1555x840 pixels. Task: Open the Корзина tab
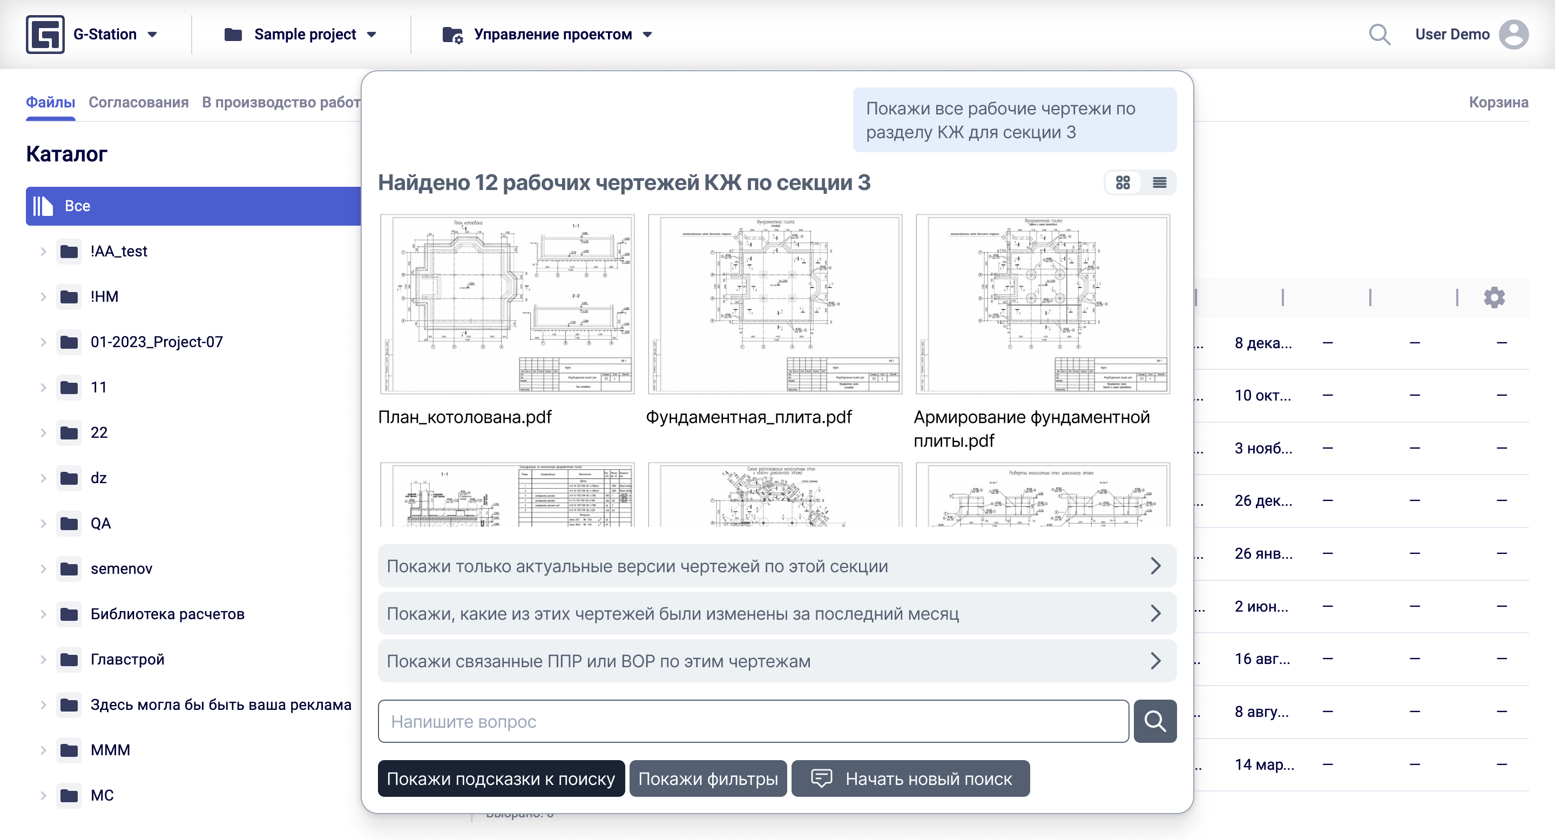[x=1498, y=103]
